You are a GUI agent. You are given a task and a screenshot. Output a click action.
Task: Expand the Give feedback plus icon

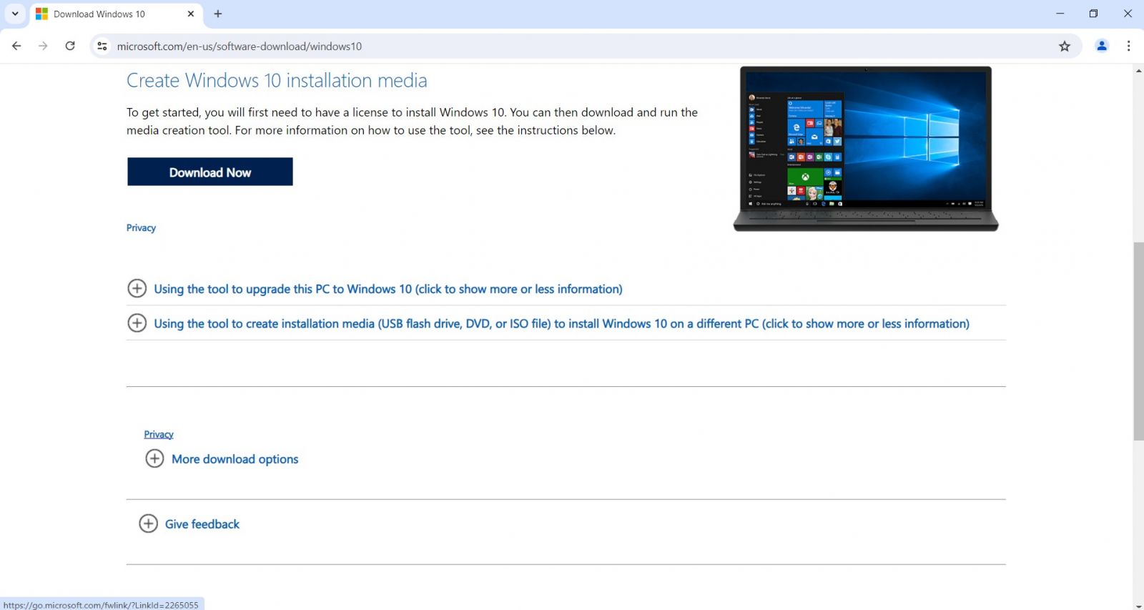[148, 523]
